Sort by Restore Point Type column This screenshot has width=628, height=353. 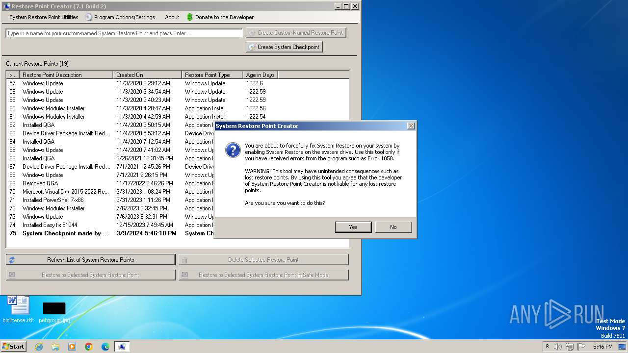(212, 75)
